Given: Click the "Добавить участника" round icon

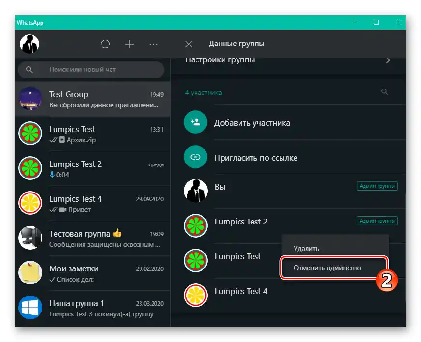Looking at the screenshot, I should coord(196,122).
